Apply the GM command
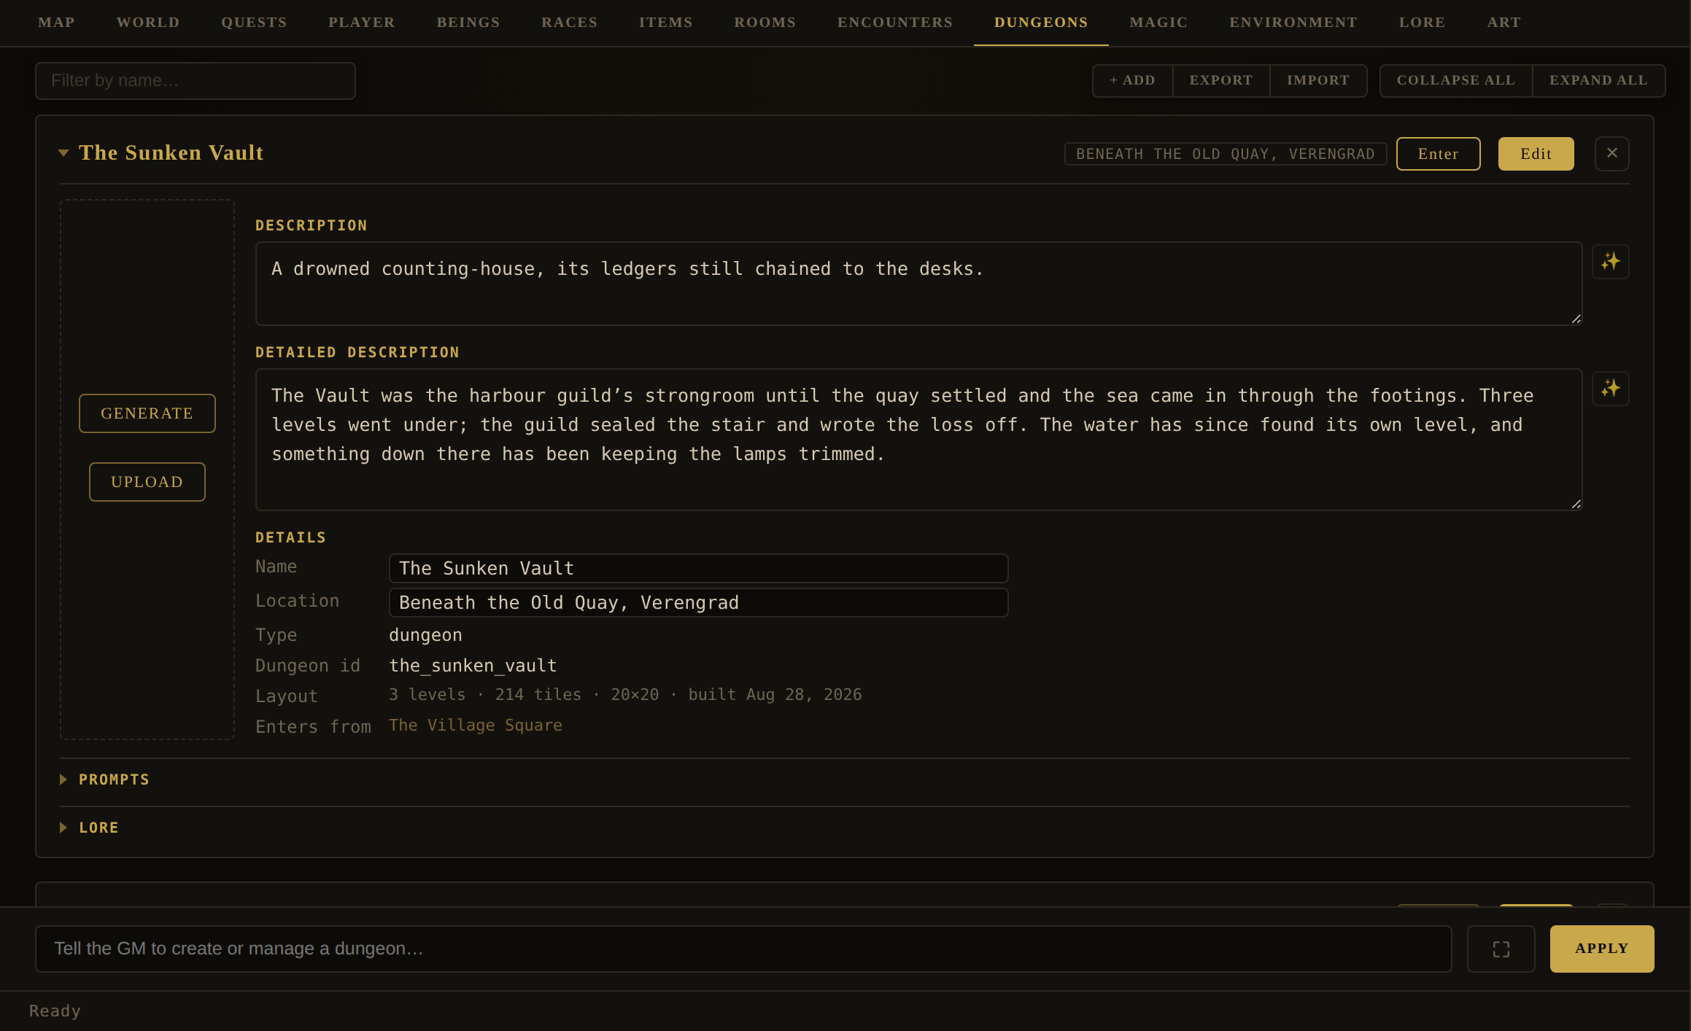 [1601, 949]
